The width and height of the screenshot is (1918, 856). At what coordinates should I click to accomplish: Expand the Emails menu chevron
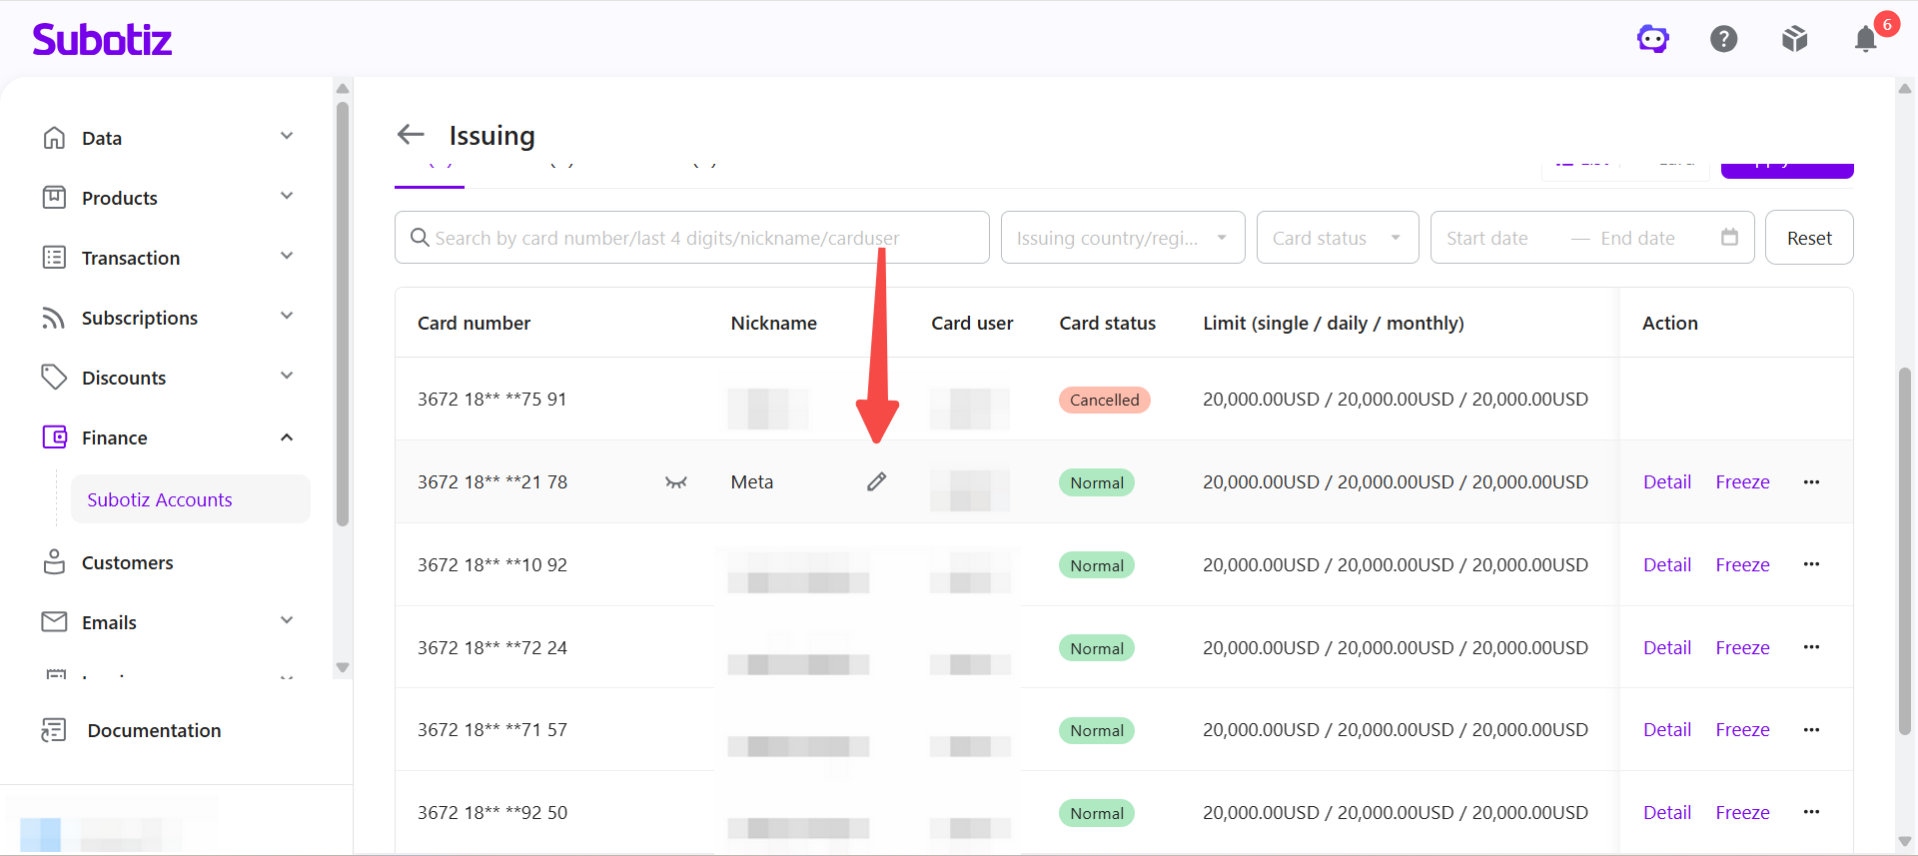(x=287, y=621)
